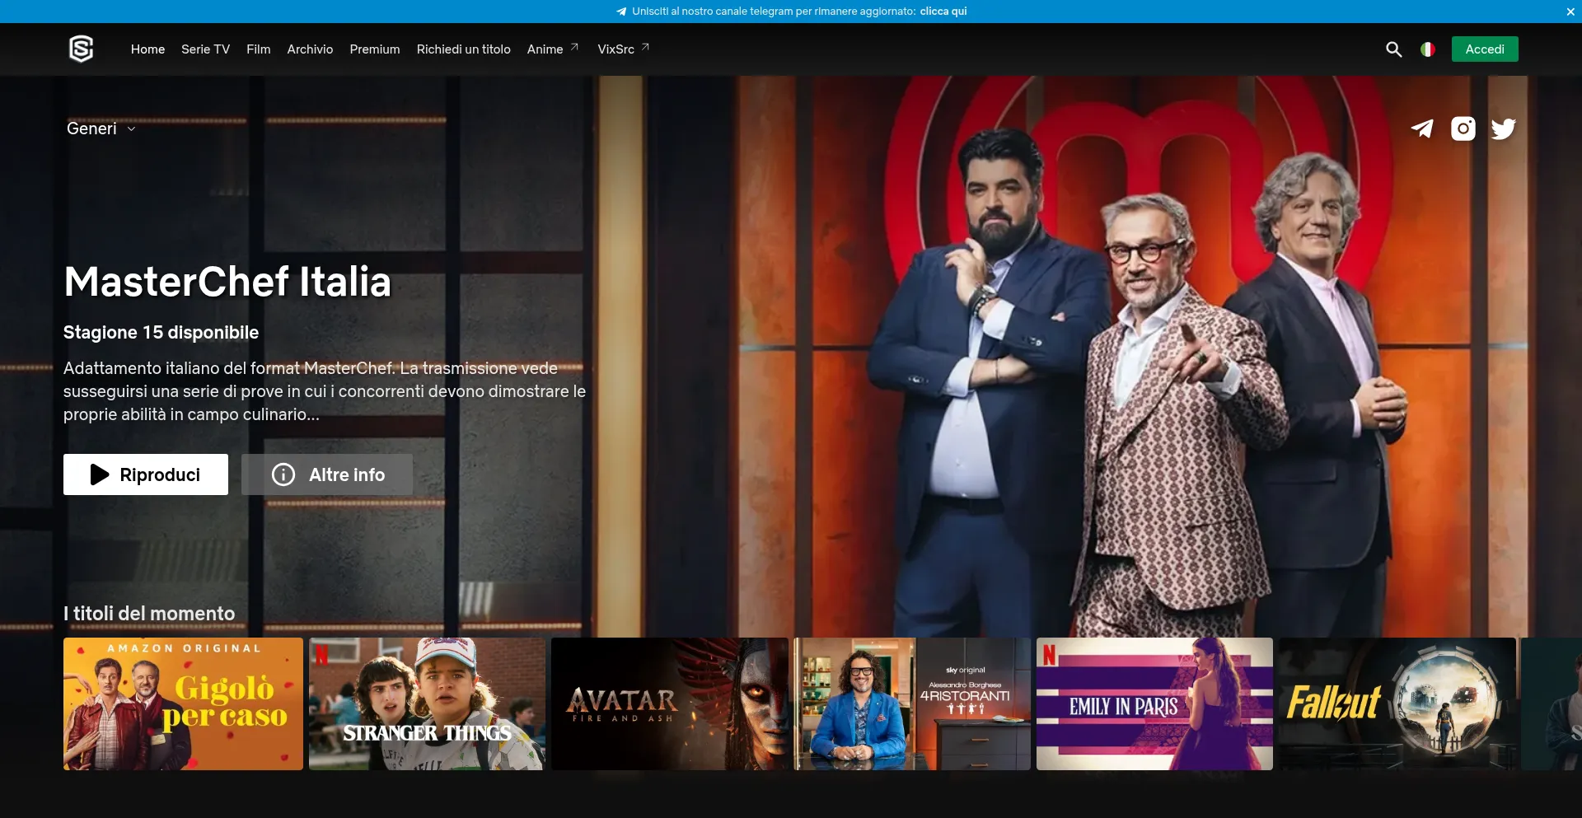This screenshot has height=818, width=1582.
Task: Open the Twitter social icon
Action: tap(1504, 129)
